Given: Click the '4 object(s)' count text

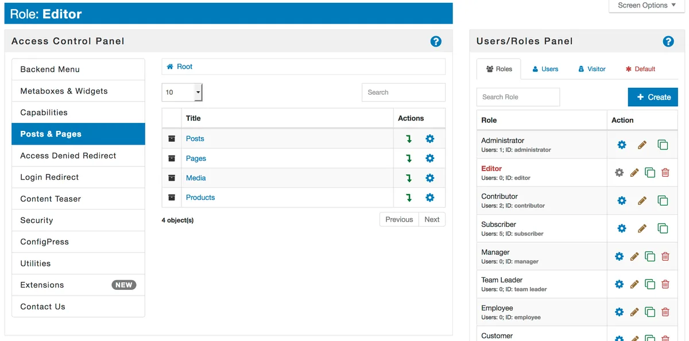Looking at the screenshot, I should pyautogui.click(x=178, y=220).
